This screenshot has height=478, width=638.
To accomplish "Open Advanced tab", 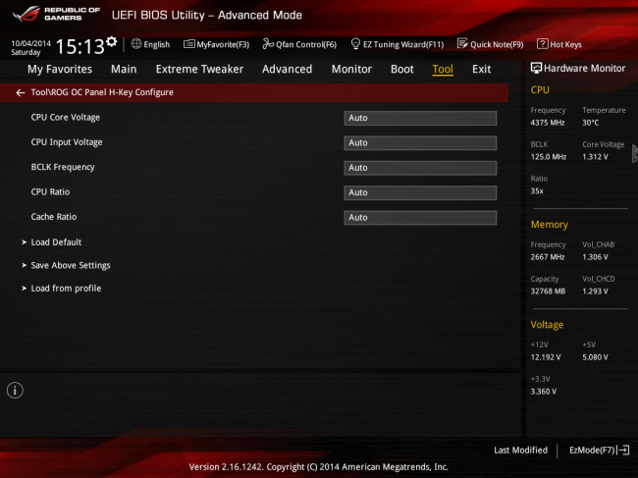I will (x=287, y=69).
